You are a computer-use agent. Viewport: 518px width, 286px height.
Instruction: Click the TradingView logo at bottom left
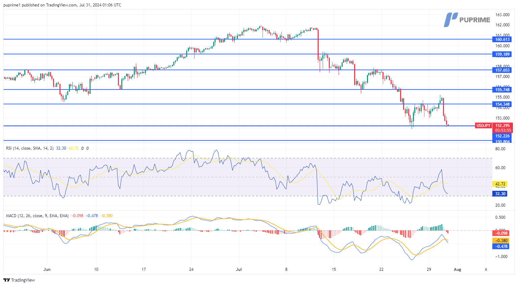tap(19, 280)
